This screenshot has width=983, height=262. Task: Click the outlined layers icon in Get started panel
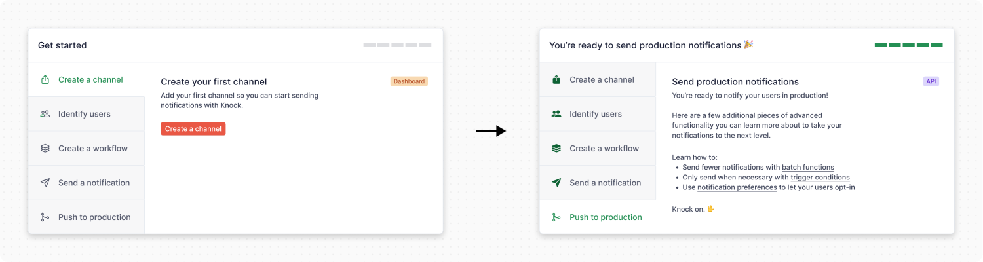pyautogui.click(x=45, y=149)
